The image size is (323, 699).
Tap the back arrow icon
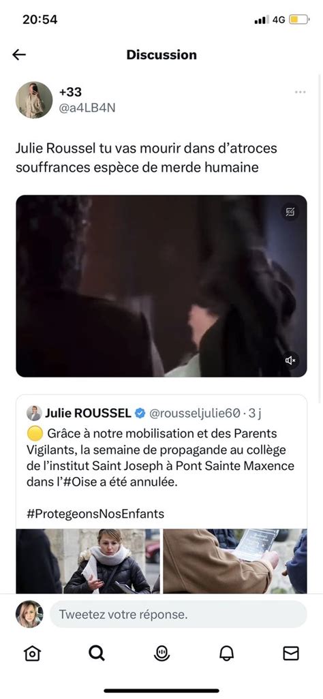(x=18, y=55)
